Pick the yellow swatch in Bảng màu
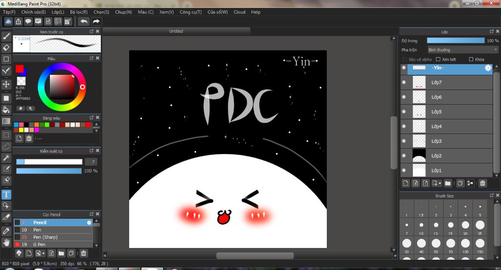Viewport: 501px width, 270px height. [21, 130]
